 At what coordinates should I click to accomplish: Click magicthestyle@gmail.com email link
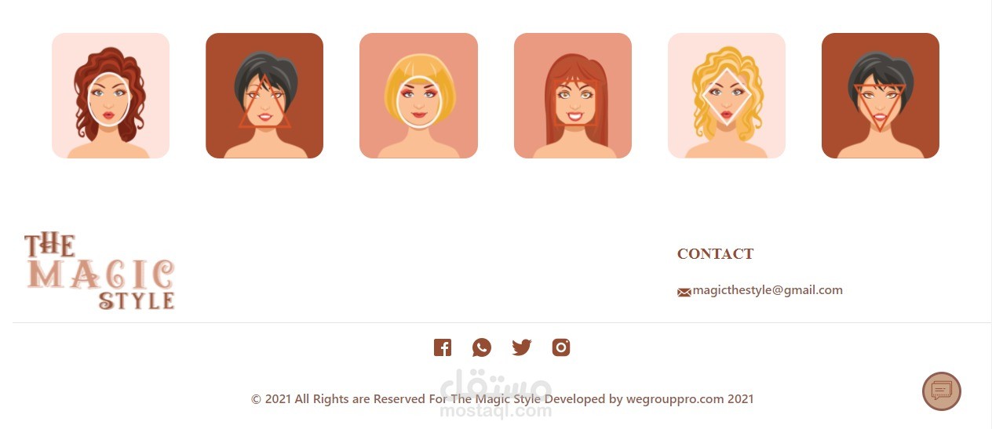(768, 290)
